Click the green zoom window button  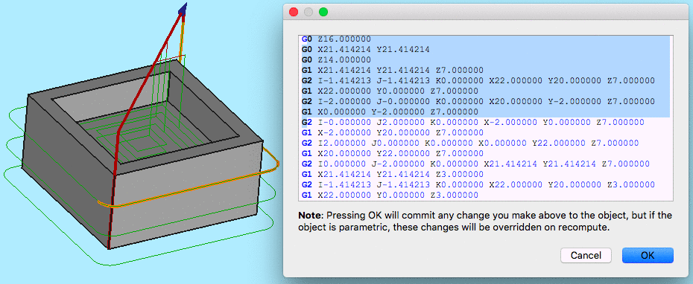pyautogui.click(x=323, y=12)
